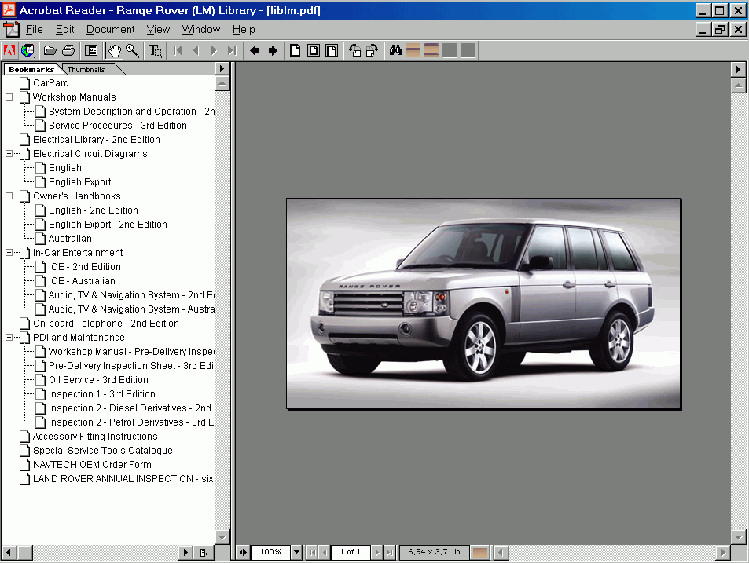
Task: Click the first tan striped toolbar icon
Action: (x=413, y=50)
